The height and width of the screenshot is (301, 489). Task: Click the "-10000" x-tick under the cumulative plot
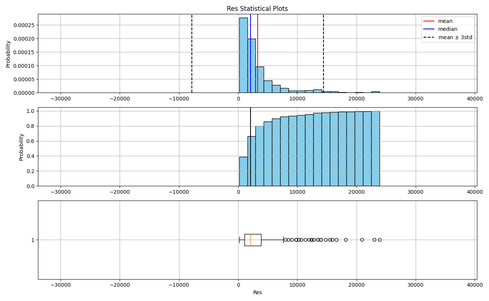[179, 192]
